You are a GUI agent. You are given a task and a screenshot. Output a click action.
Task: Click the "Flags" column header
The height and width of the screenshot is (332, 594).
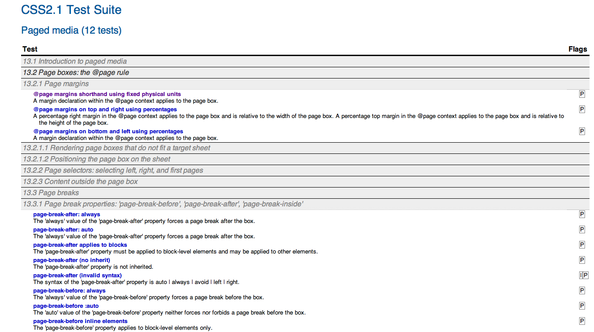click(x=578, y=49)
